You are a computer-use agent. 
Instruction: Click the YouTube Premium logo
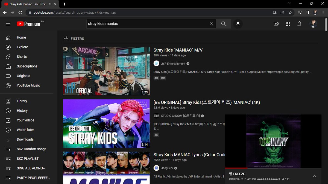(28, 24)
